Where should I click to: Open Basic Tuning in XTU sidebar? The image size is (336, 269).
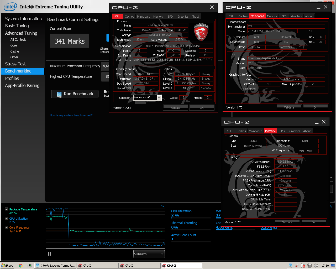17,26
